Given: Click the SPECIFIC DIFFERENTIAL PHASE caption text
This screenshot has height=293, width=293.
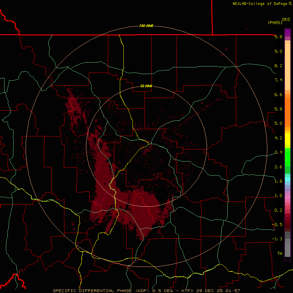Looking at the screenshot, I should (92, 291).
